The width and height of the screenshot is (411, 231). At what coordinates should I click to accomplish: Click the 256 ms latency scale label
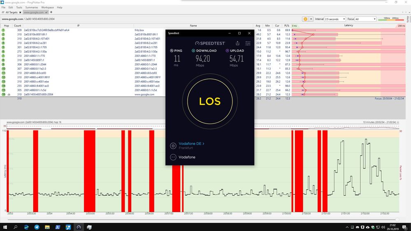click(401, 26)
